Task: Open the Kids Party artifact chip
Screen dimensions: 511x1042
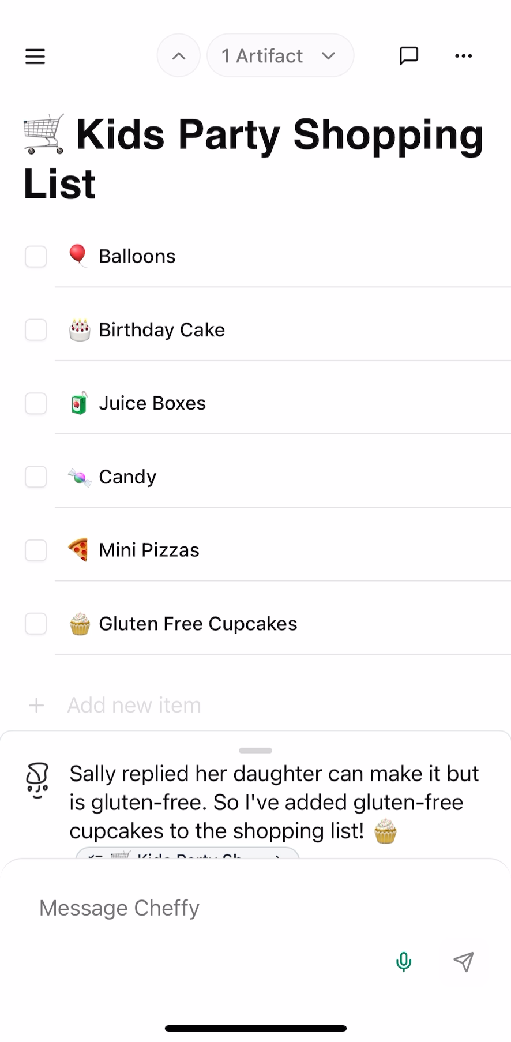Action: pyautogui.click(x=187, y=853)
